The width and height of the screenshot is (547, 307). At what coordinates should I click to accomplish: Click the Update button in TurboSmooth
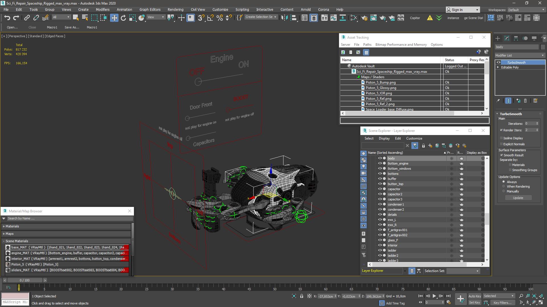pos(518,198)
